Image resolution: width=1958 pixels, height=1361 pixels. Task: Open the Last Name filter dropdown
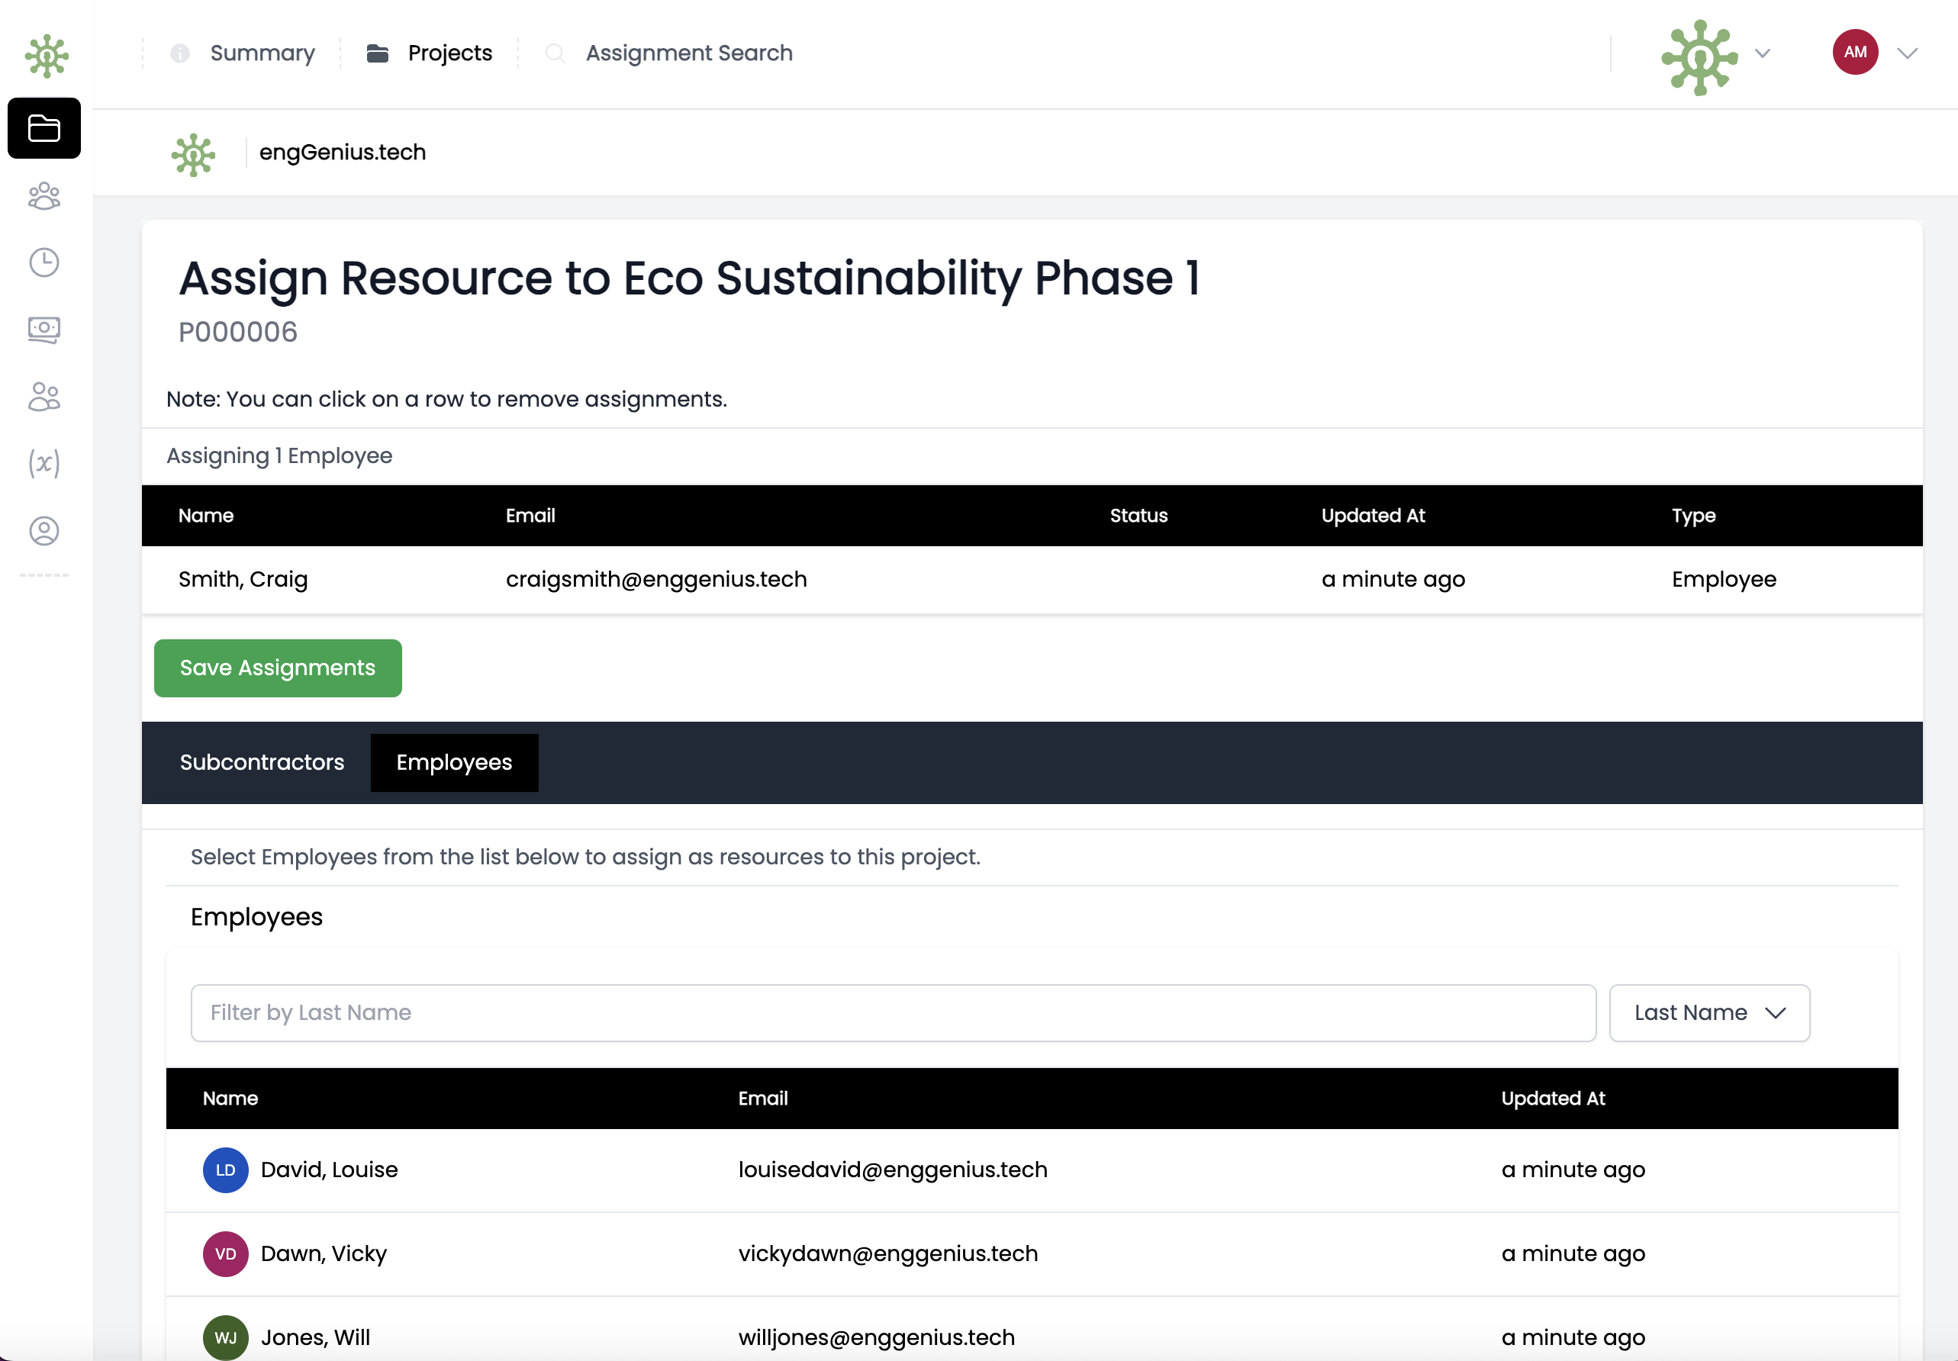click(x=1709, y=1013)
